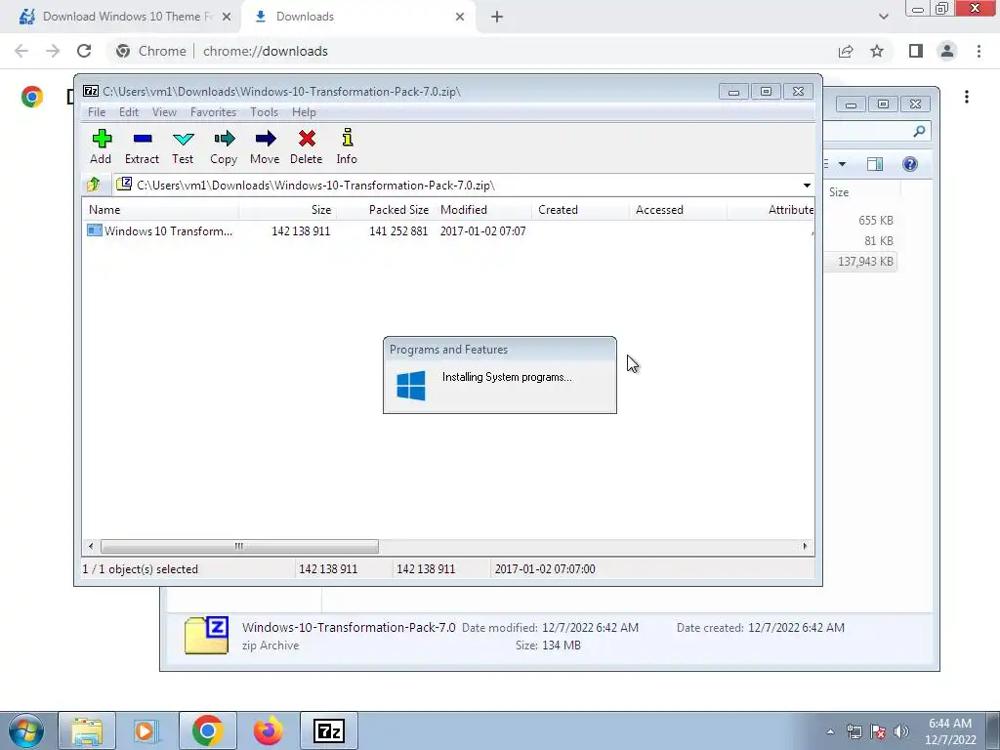Click the Add toolbar icon in 7-Zip
The image size is (1000, 750).
click(x=102, y=146)
